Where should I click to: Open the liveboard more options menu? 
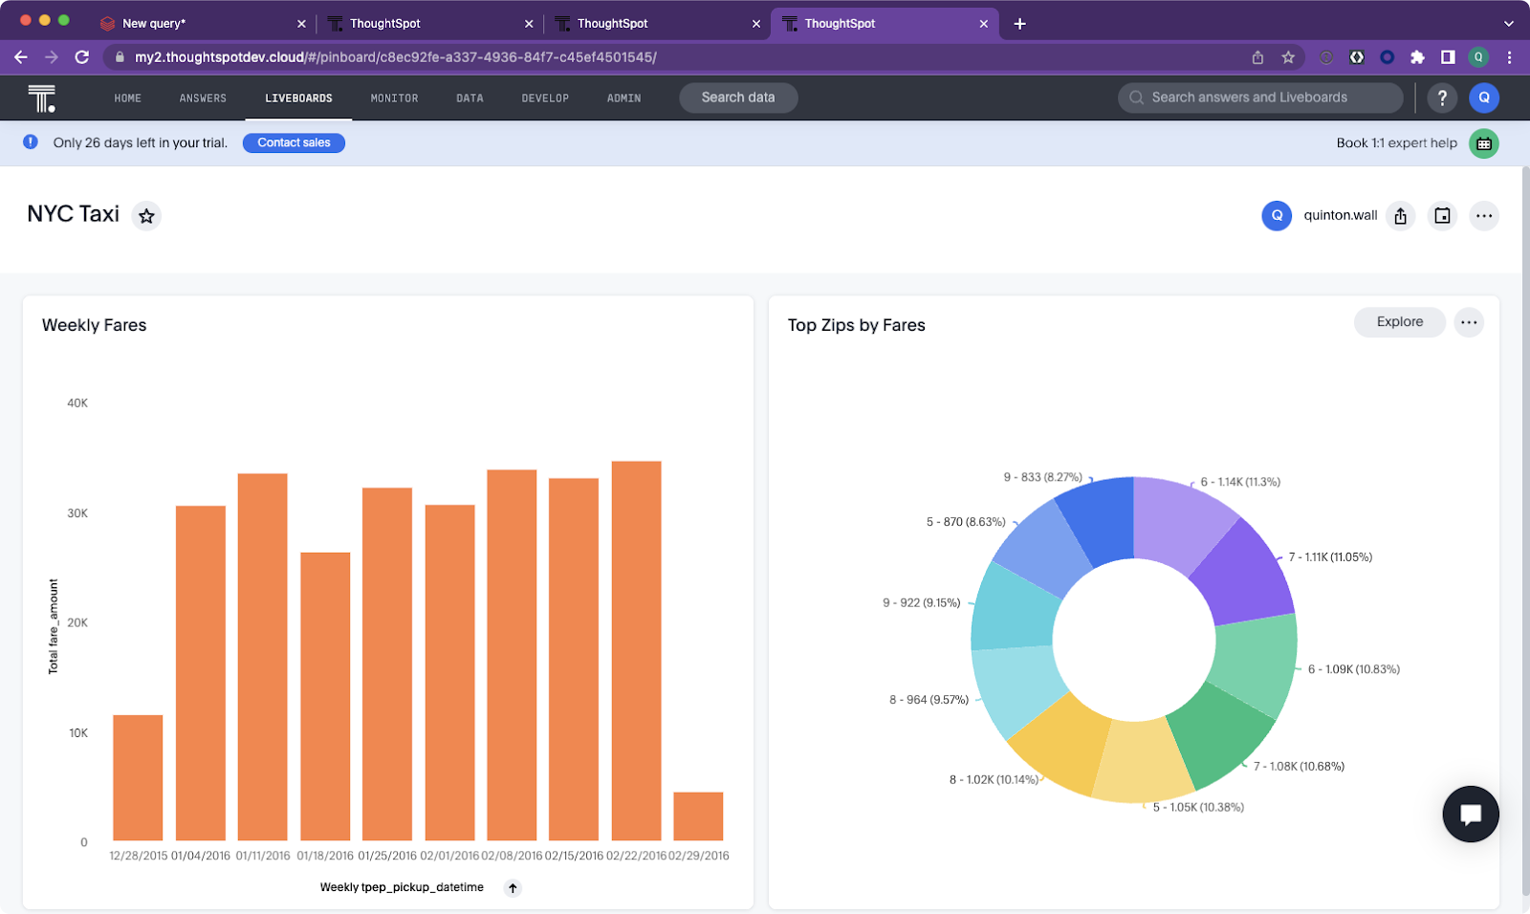1483,216
